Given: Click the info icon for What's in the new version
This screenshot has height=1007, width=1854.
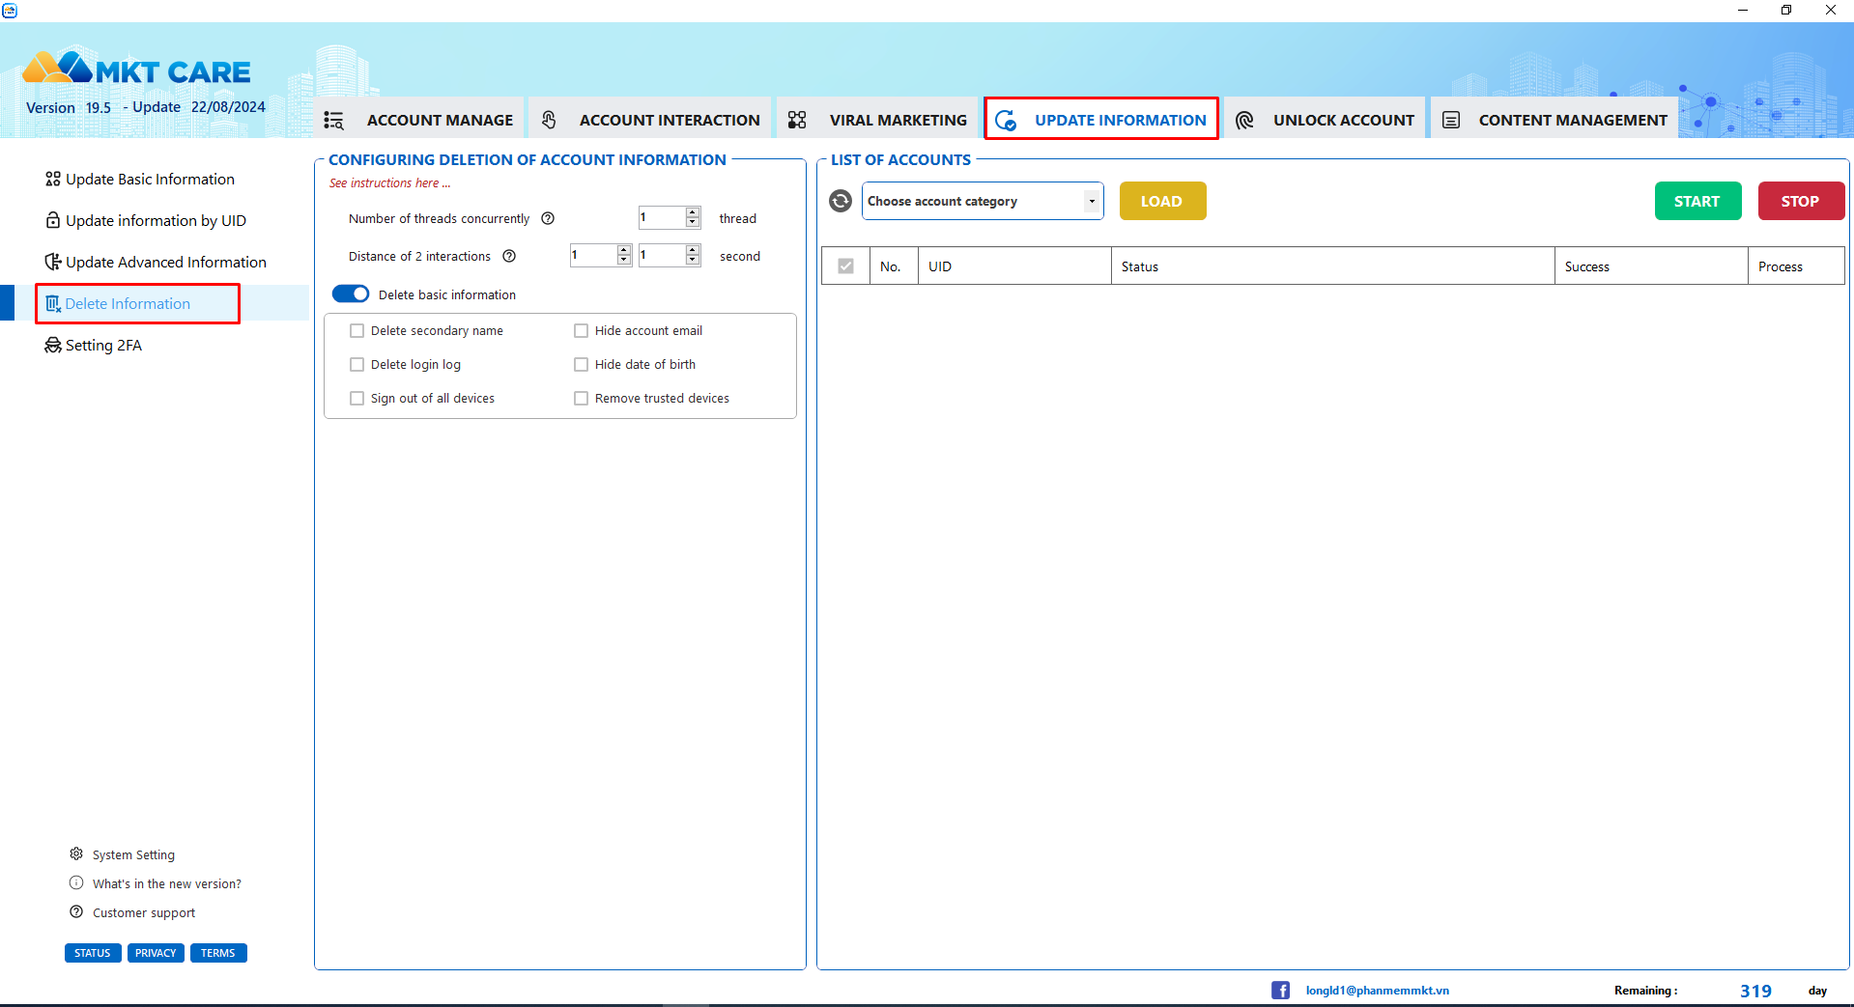Looking at the screenshot, I should [x=76, y=882].
